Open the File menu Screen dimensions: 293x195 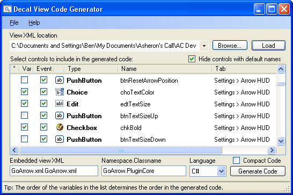tap(14, 23)
